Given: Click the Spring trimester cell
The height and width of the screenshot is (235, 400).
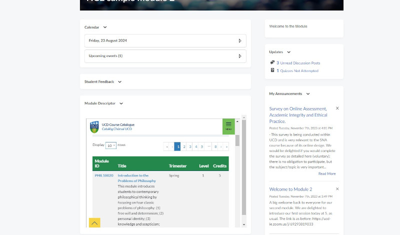Looking at the screenshot, I should coord(174,175).
